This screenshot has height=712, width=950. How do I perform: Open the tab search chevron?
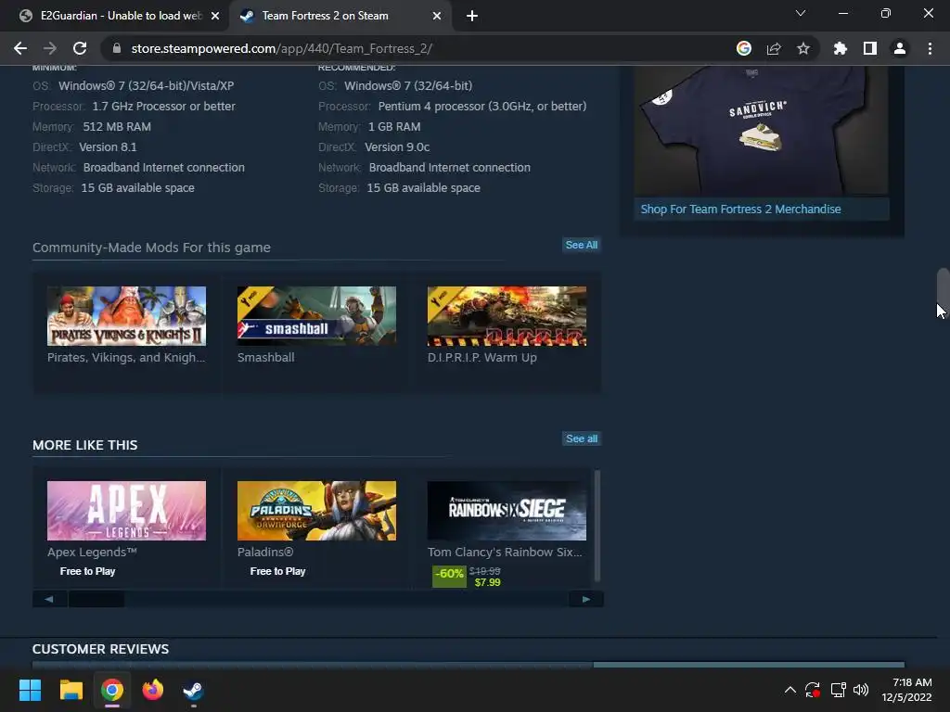[x=801, y=13]
